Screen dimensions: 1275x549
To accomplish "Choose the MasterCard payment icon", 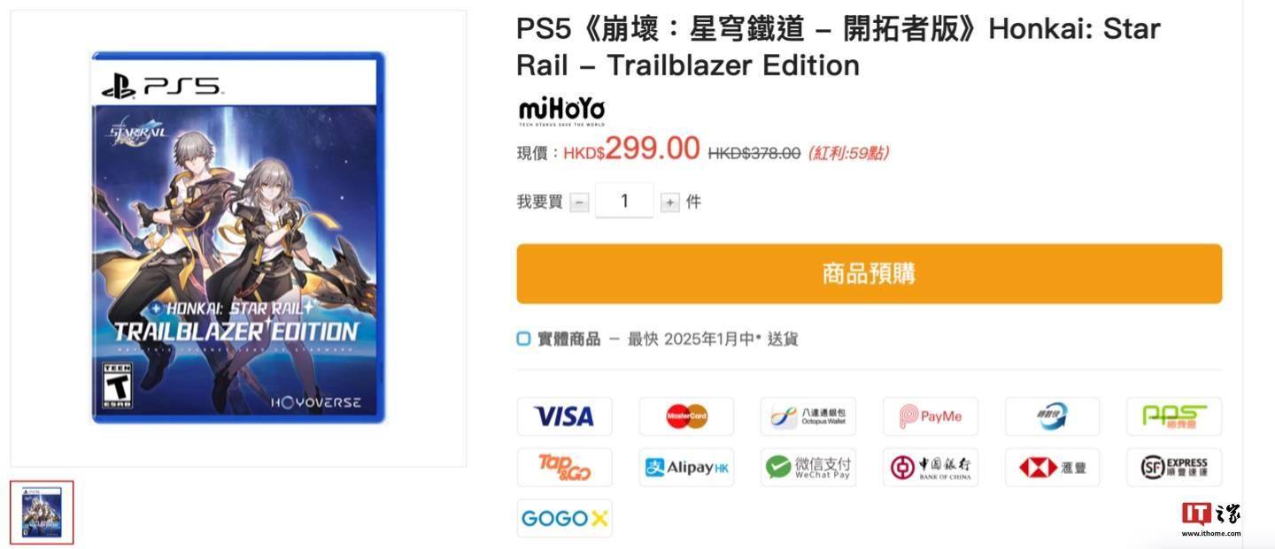I will (686, 416).
